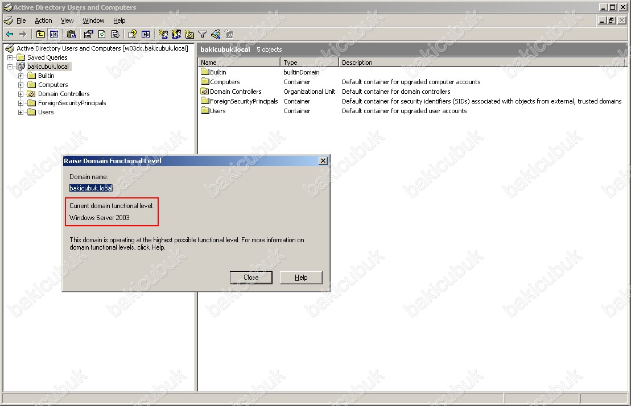
Task: Sort list by the Type column header
Action: (x=310, y=63)
